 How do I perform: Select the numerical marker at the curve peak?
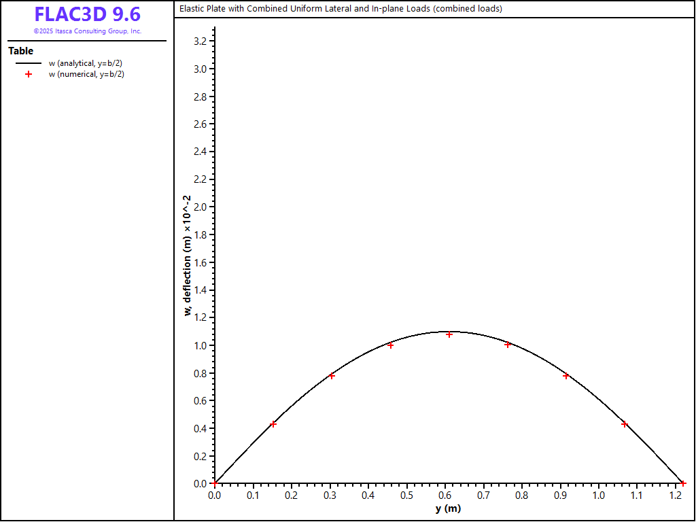[449, 334]
